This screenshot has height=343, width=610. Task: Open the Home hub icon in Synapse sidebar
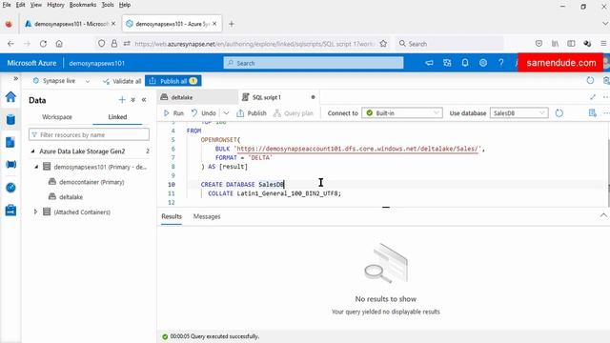(x=10, y=96)
